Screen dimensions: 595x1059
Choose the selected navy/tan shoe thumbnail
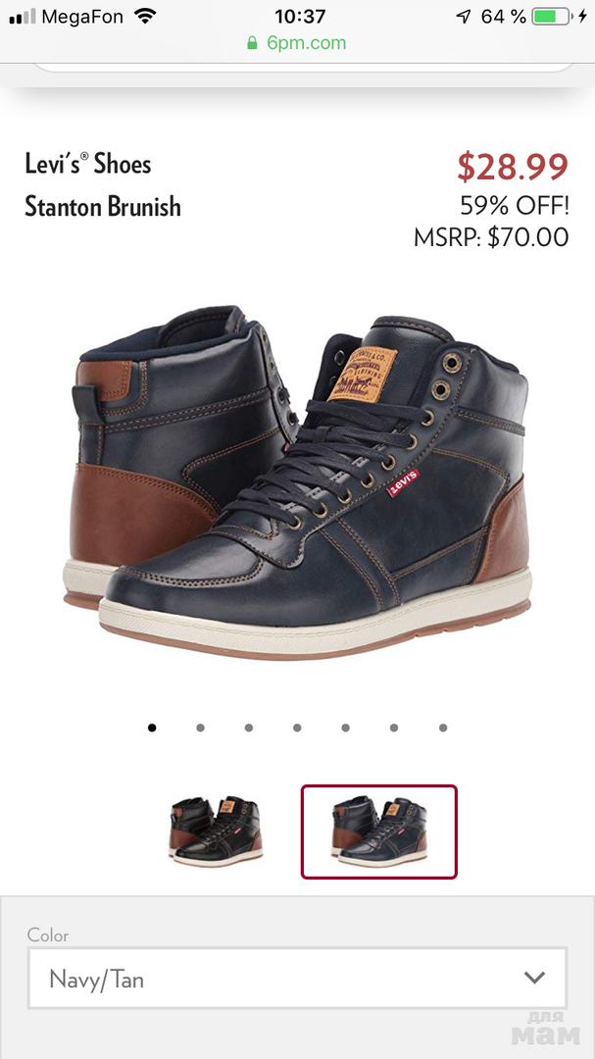(x=379, y=832)
